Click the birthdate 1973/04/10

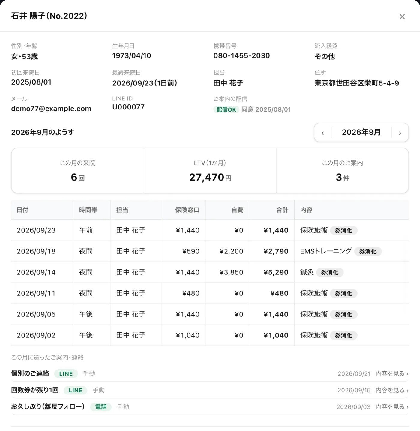pyautogui.click(x=132, y=56)
